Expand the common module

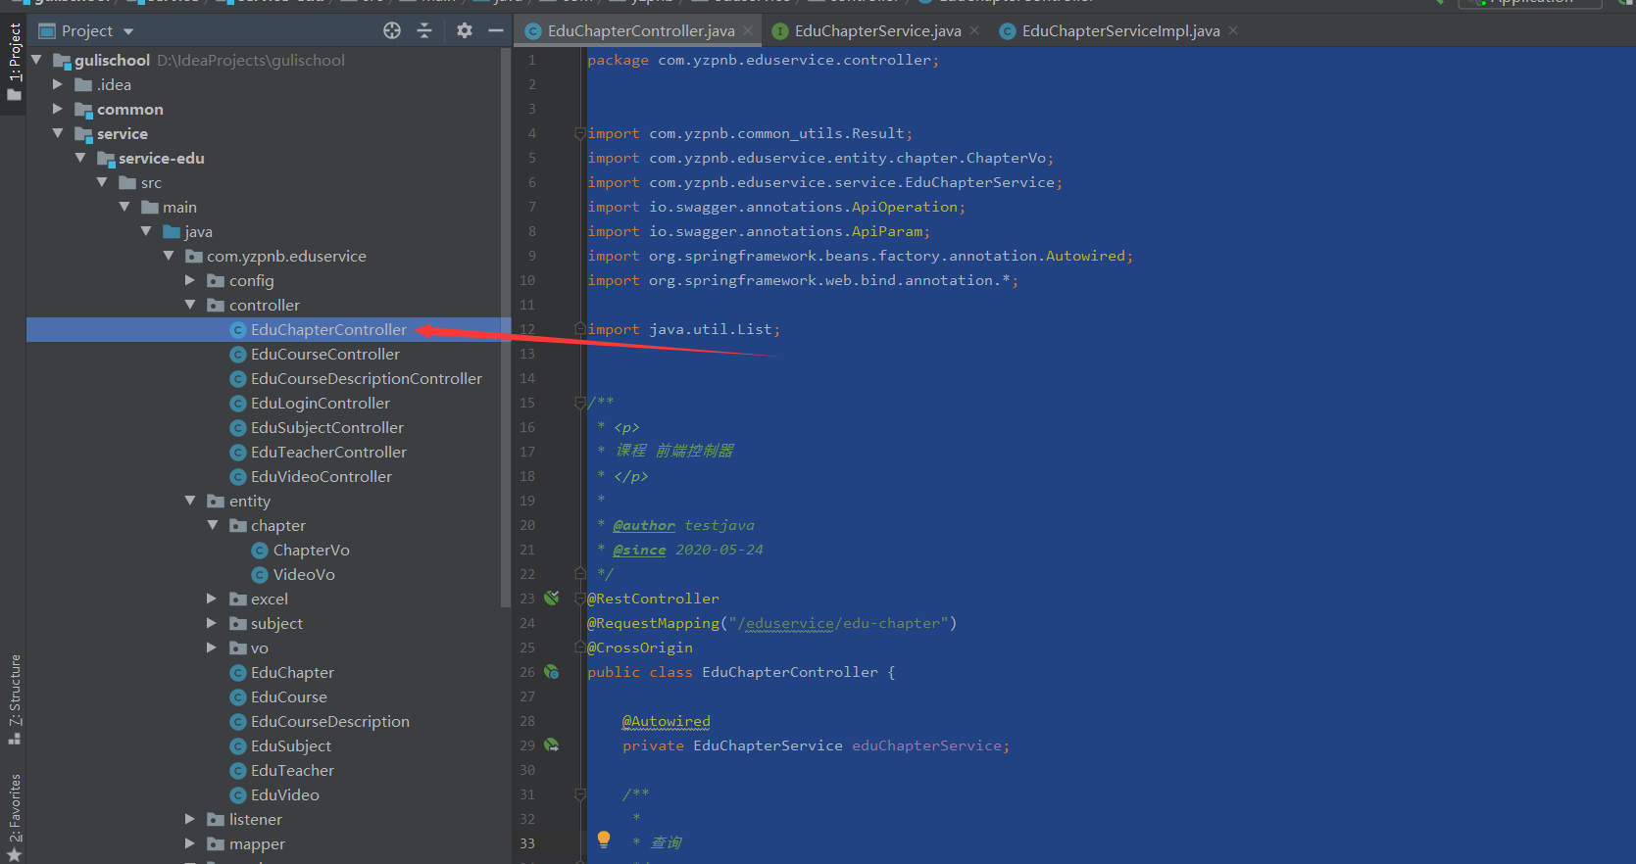click(x=58, y=109)
